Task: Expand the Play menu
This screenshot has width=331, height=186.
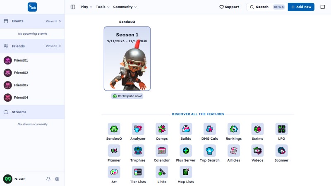Action: [86, 7]
